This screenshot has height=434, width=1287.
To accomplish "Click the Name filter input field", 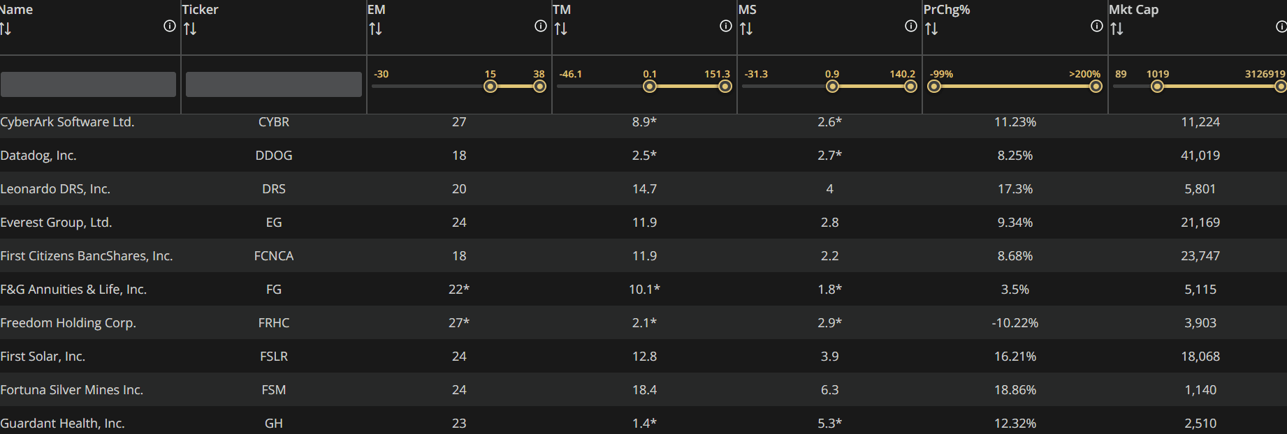I will click(88, 84).
